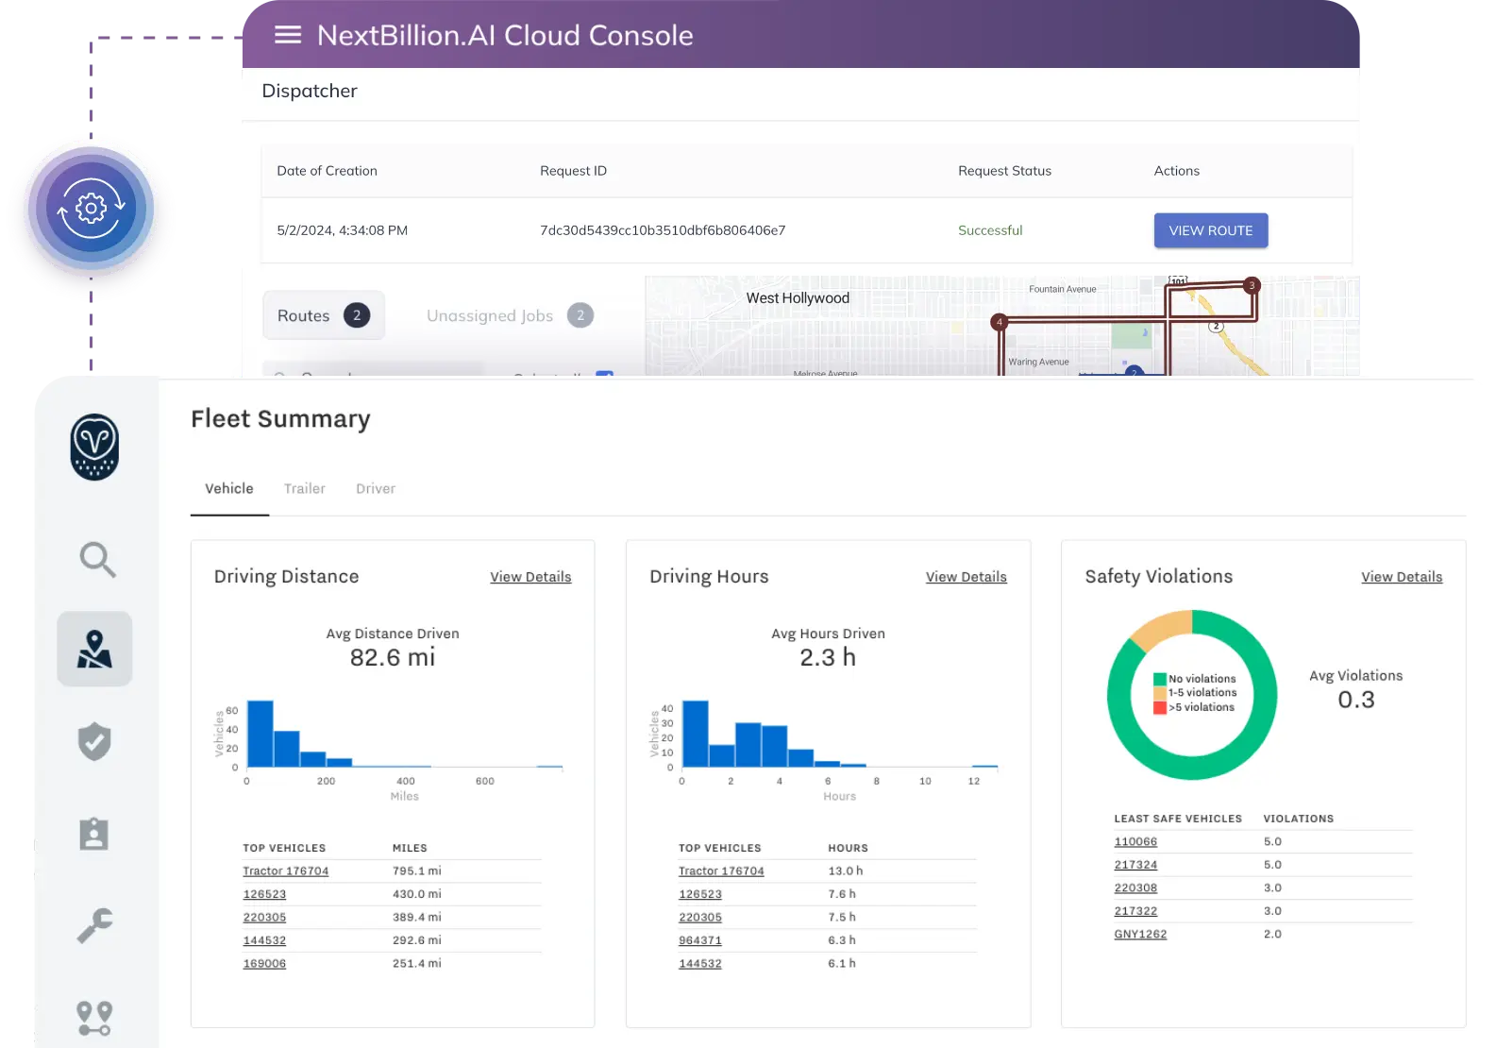Click the 2.3 h average hours value
Image resolution: width=1496 pixels, height=1048 pixels.
(x=828, y=657)
